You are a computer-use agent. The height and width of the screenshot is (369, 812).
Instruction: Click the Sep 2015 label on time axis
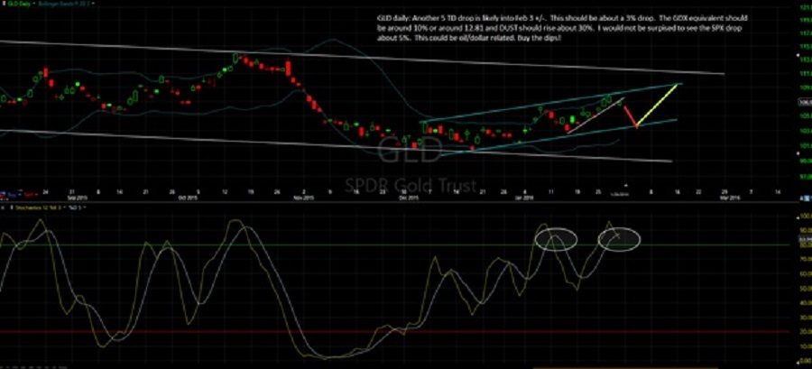[78, 198]
